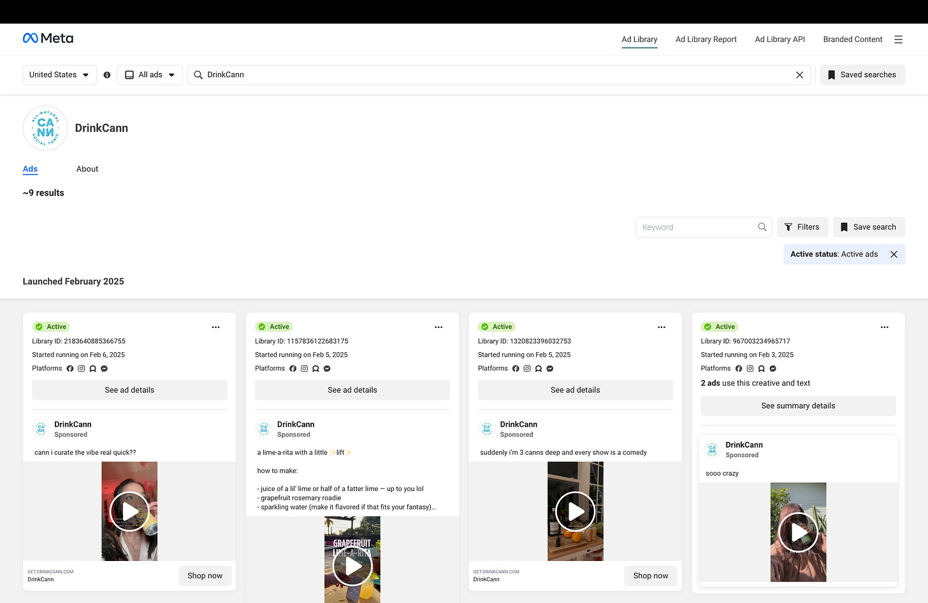Viewport: 928px width, 603px height.
Task: Open three-dots menu for ad 1157836122683175
Action: pos(439,327)
